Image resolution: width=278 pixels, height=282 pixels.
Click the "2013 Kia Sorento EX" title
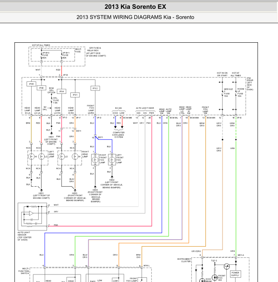tap(135, 7)
